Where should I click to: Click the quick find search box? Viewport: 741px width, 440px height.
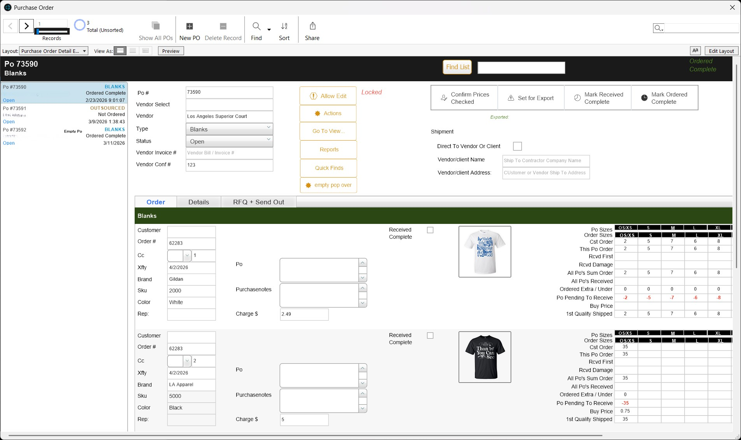point(701,28)
